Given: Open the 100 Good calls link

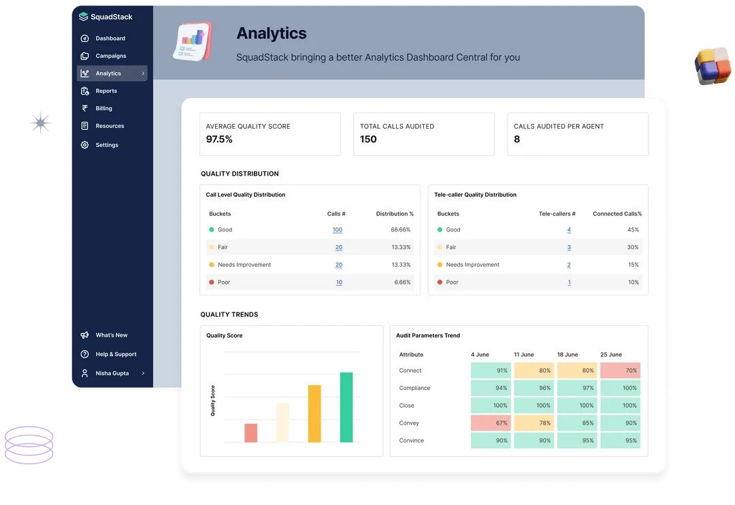Looking at the screenshot, I should [338, 230].
